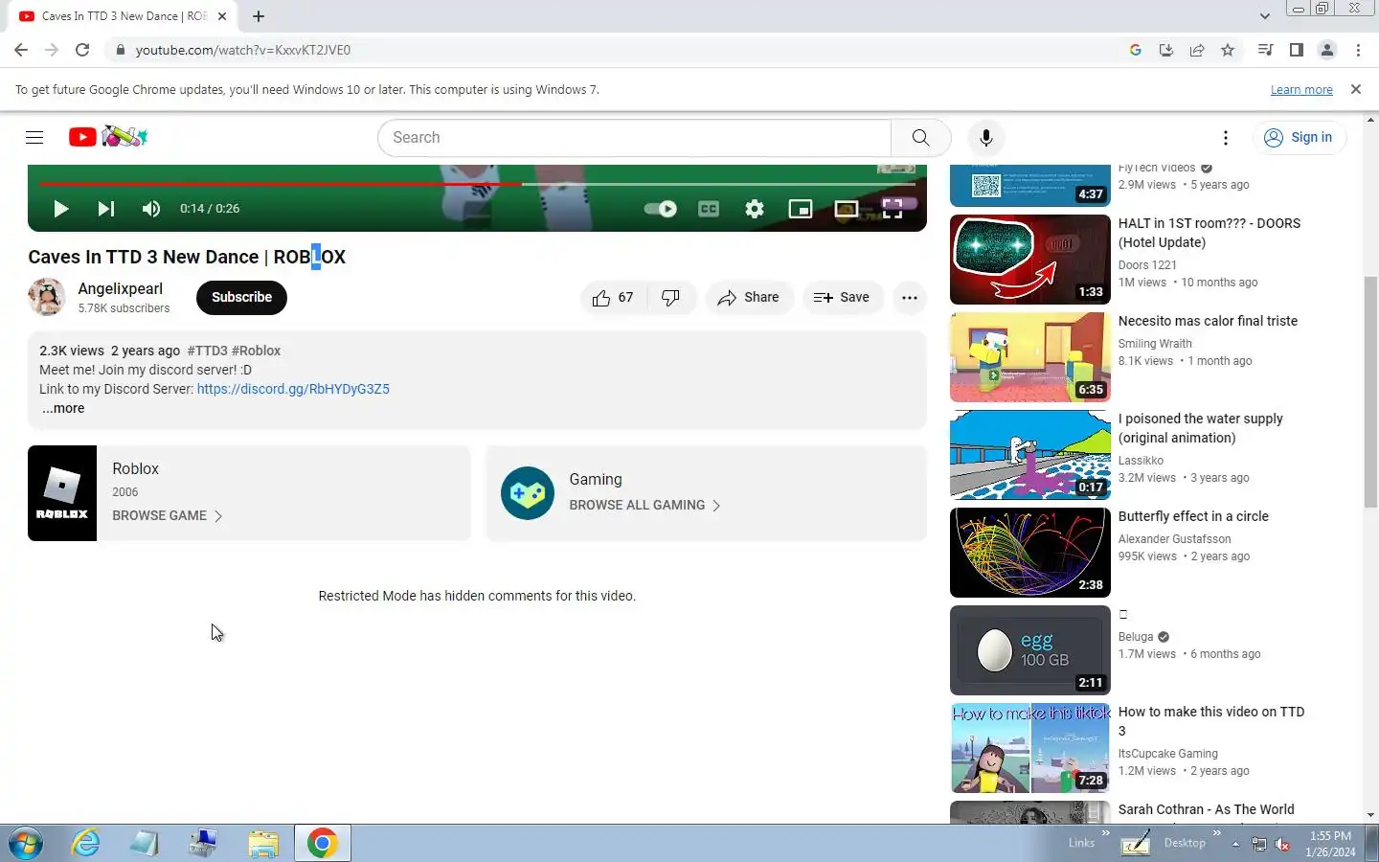The image size is (1379, 862).
Task: Click into the YouTube search field
Action: pyautogui.click(x=634, y=138)
